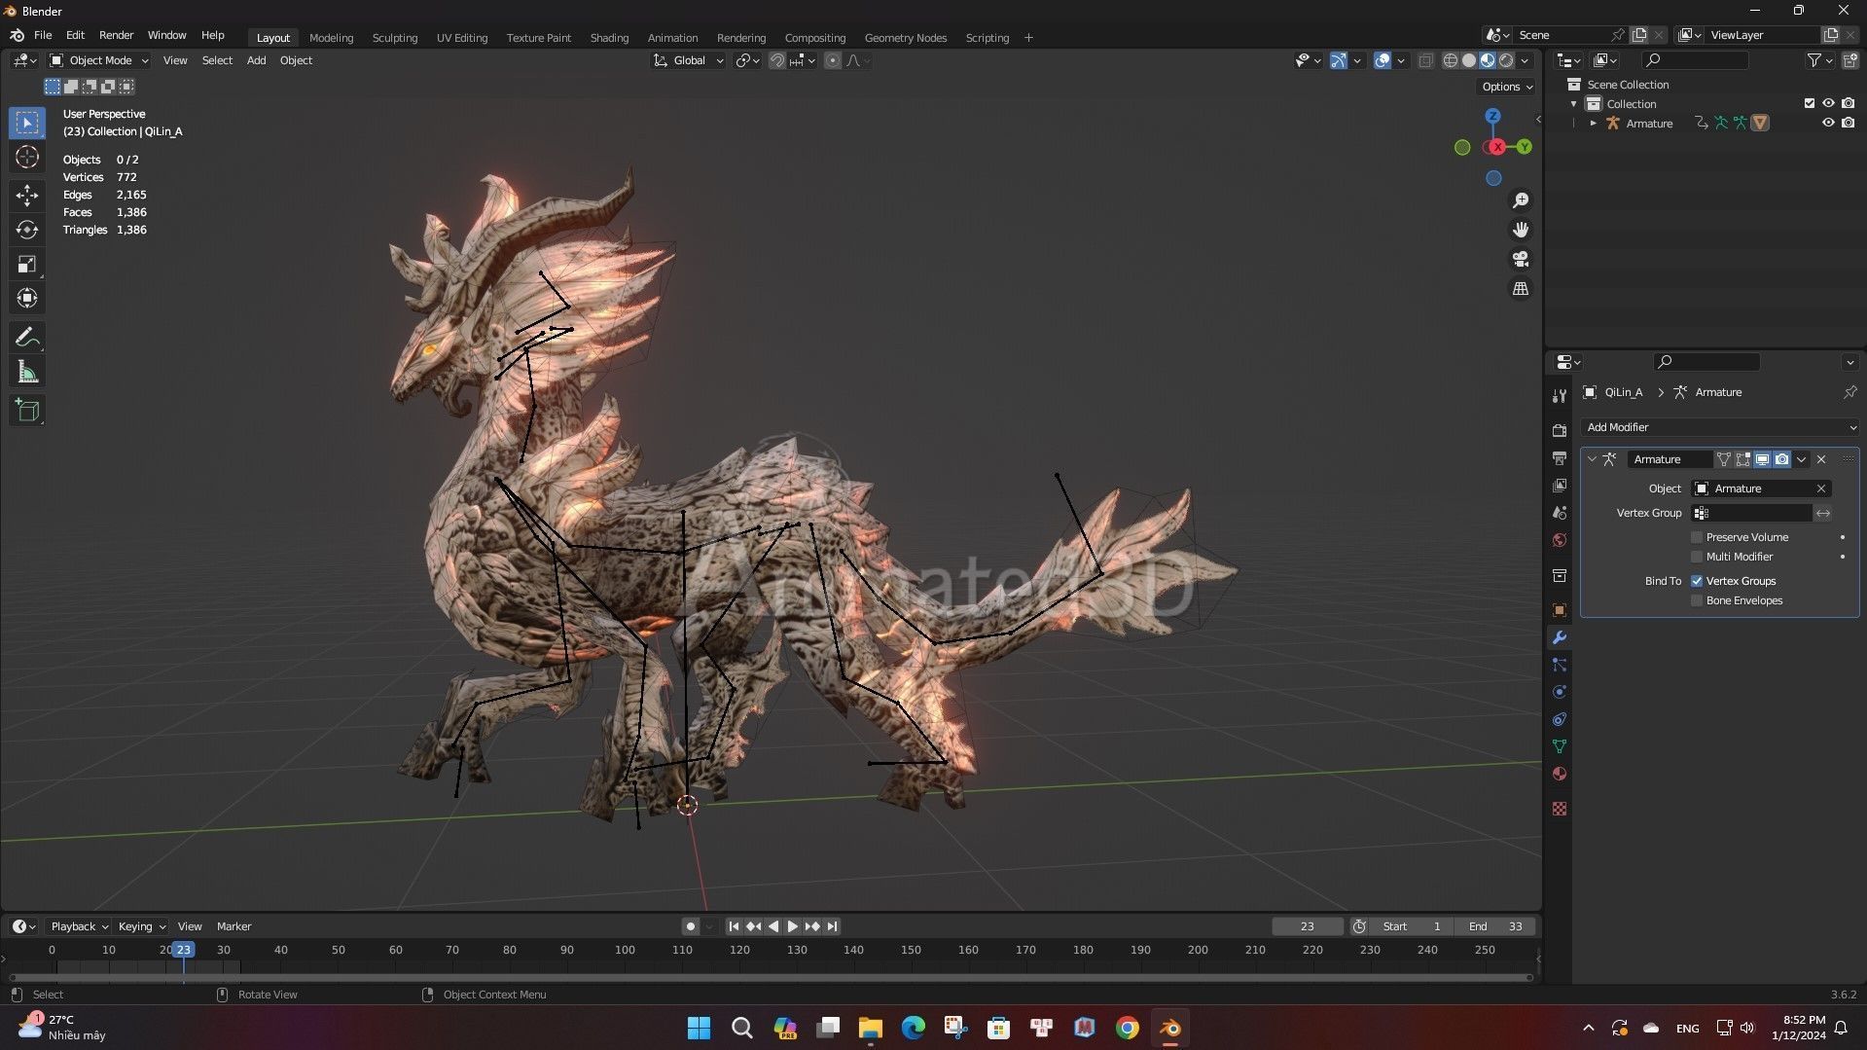
Task: Disable Armature in renders camera icon
Action: click(x=1848, y=123)
